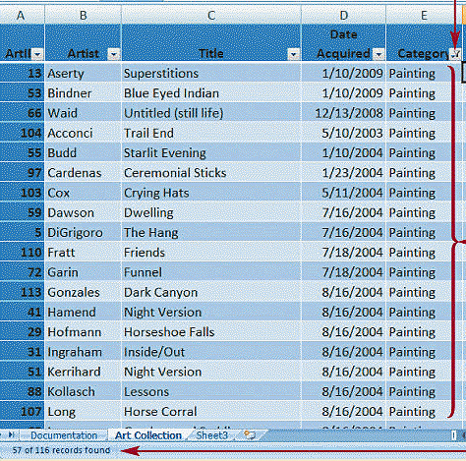Select the Crying Hats cell
The width and height of the screenshot is (466, 461).
(x=211, y=193)
